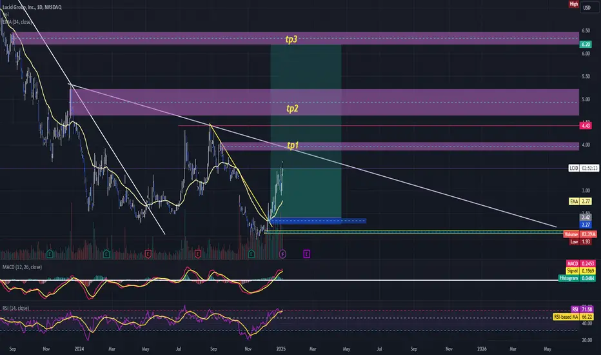Select the green long position box
601x355 pixels.
click(x=306, y=131)
